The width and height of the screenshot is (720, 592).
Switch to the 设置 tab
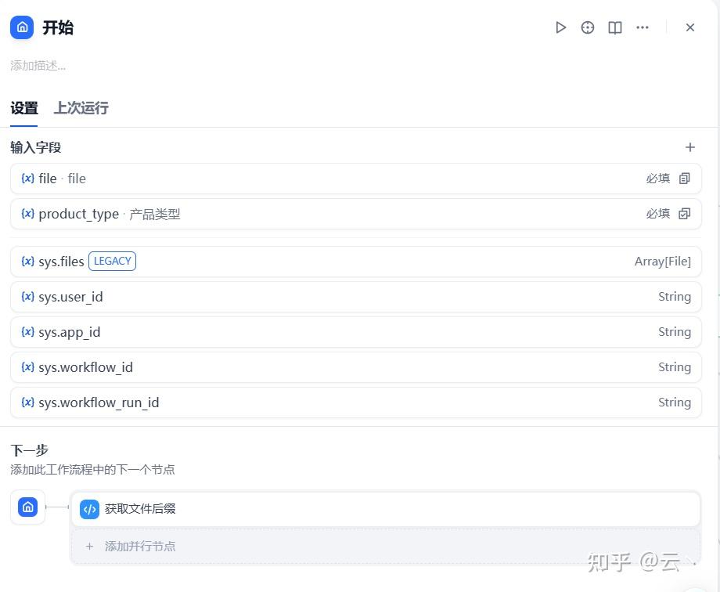[23, 108]
